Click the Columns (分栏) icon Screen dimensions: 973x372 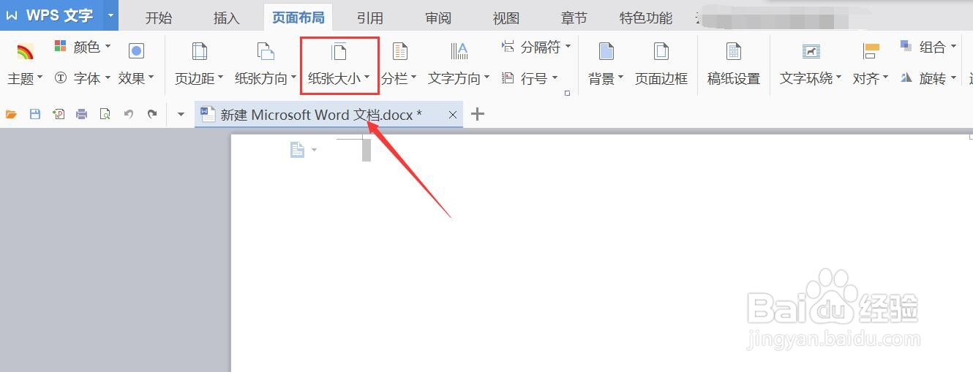399,51
